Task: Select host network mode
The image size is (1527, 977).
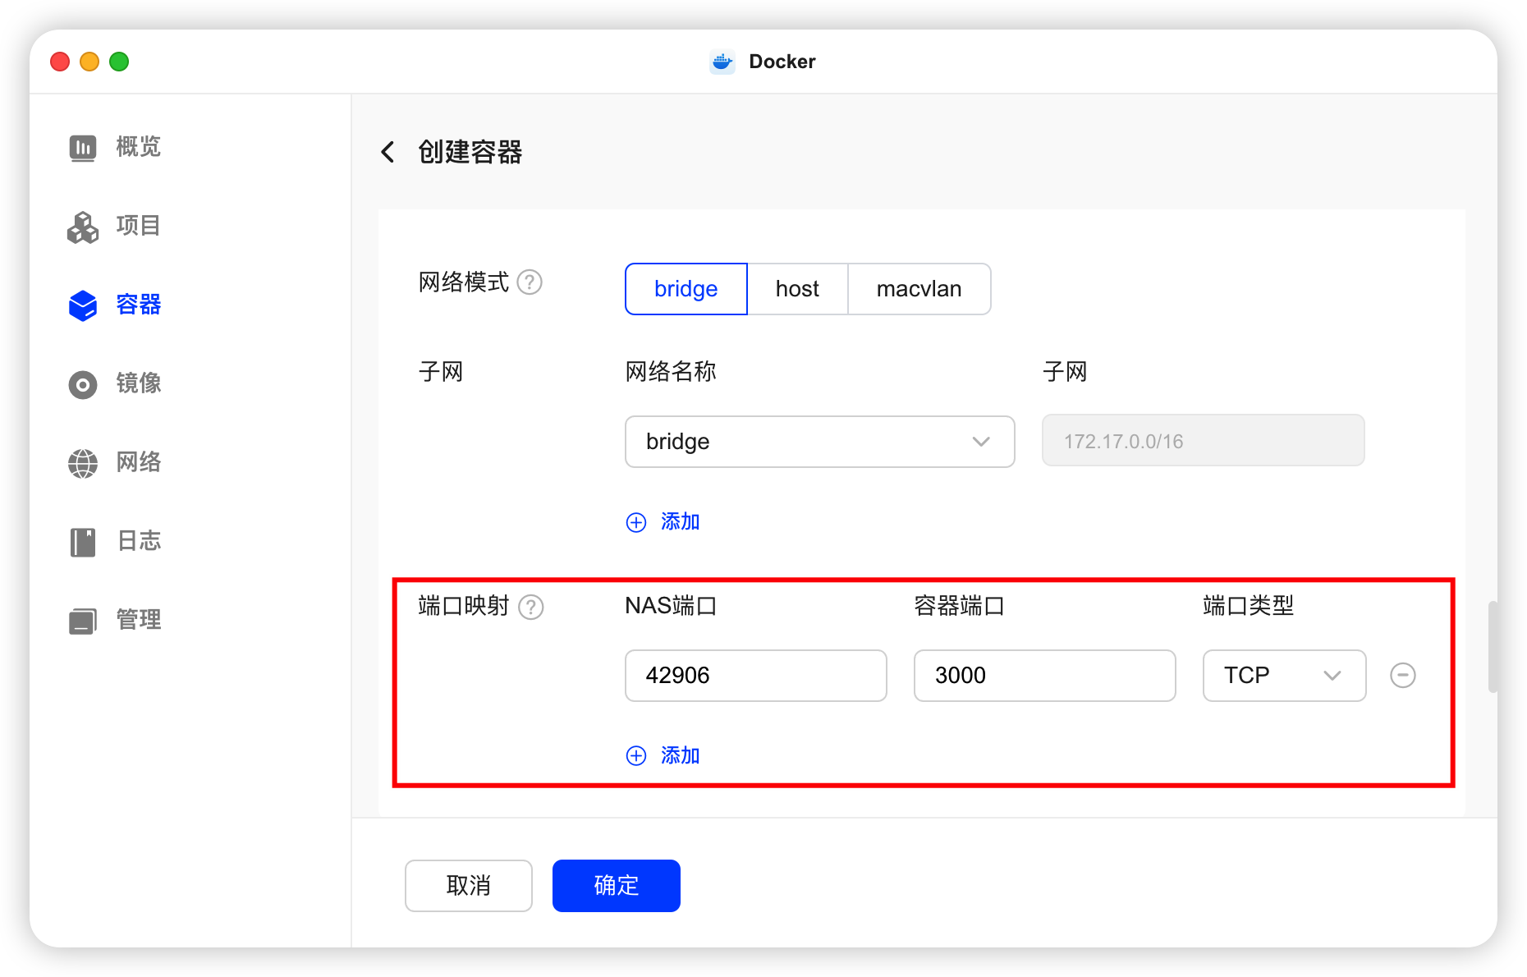Action: [797, 289]
